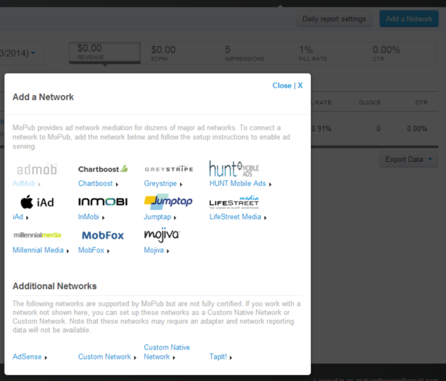Click the CTR table column header
Image resolution: width=446 pixels, height=381 pixels.
[x=421, y=102]
